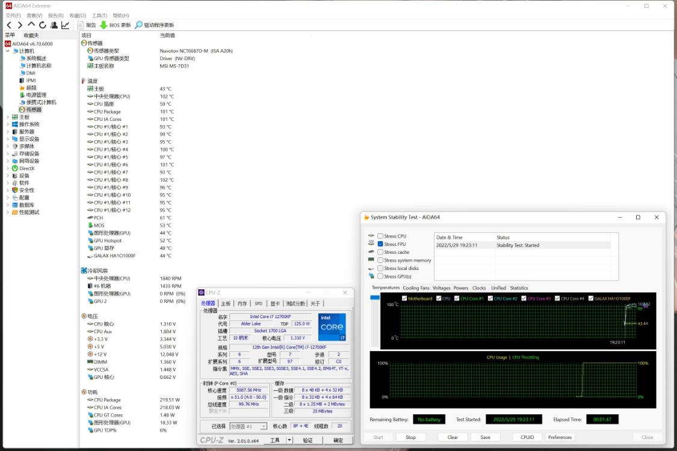This screenshot has width=677, height=451.
Task: Open the 工具 dropdown arrow in CPU-Z
Action: (289, 440)
